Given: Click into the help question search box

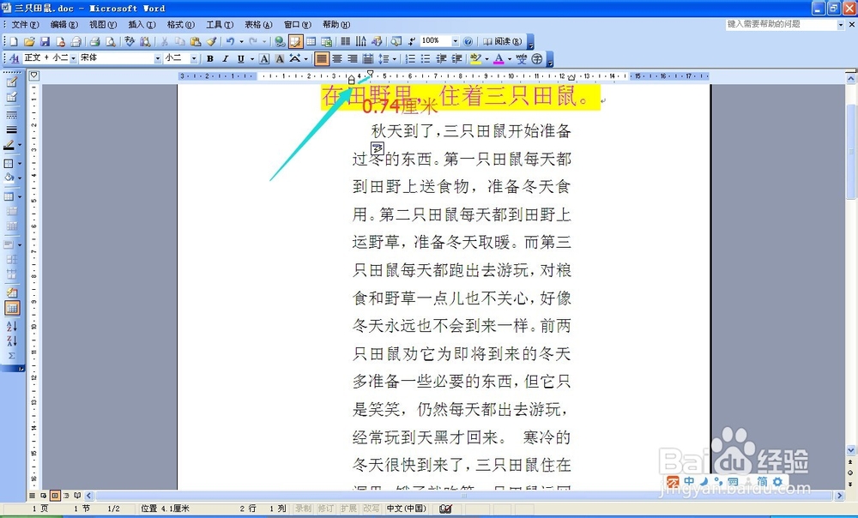Looking at the screenshot, I should (x=781, y=25).
